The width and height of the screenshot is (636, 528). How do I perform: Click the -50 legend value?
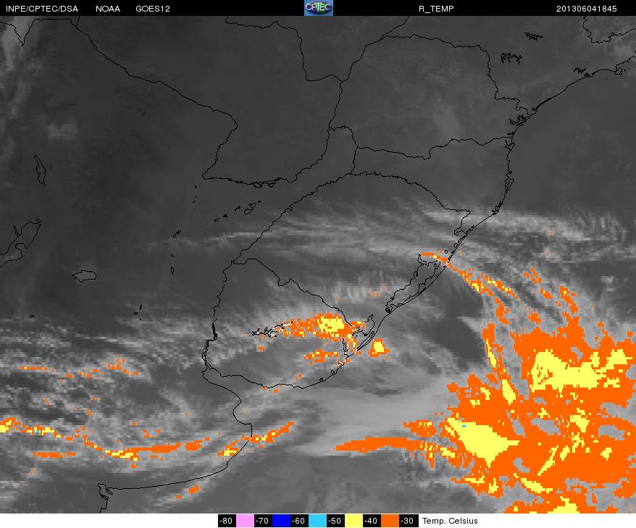pyautogui.click(x=336, y=521)
